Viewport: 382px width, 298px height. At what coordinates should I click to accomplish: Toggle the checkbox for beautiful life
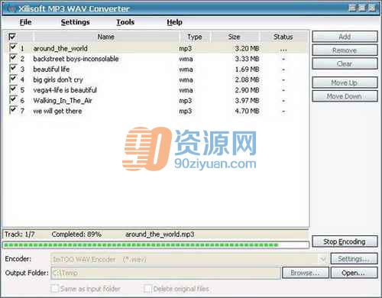click(x=13, y=69)
